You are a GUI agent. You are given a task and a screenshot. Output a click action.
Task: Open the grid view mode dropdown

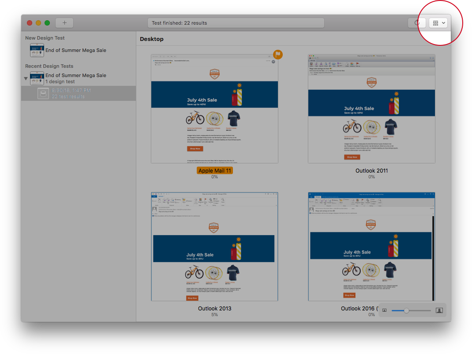438,23
